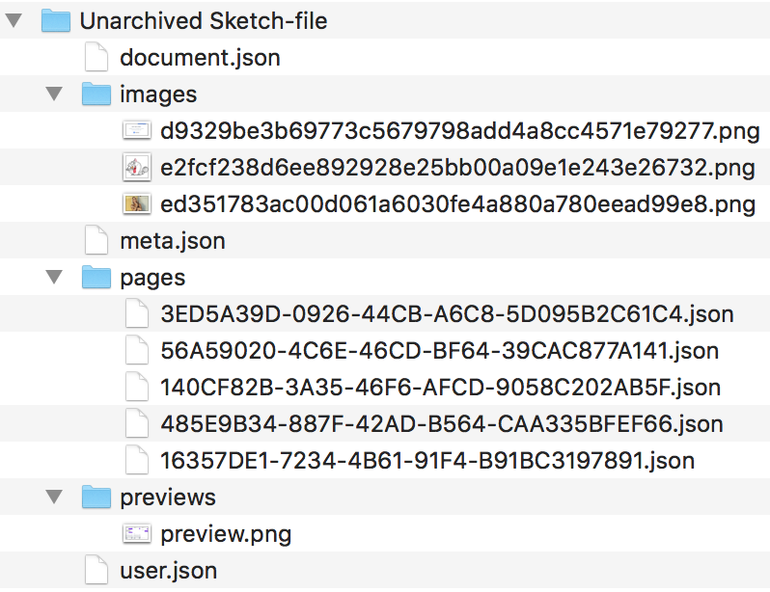
Task: Select the 56A59020 page JSON file
Action: tap(439, 350)
